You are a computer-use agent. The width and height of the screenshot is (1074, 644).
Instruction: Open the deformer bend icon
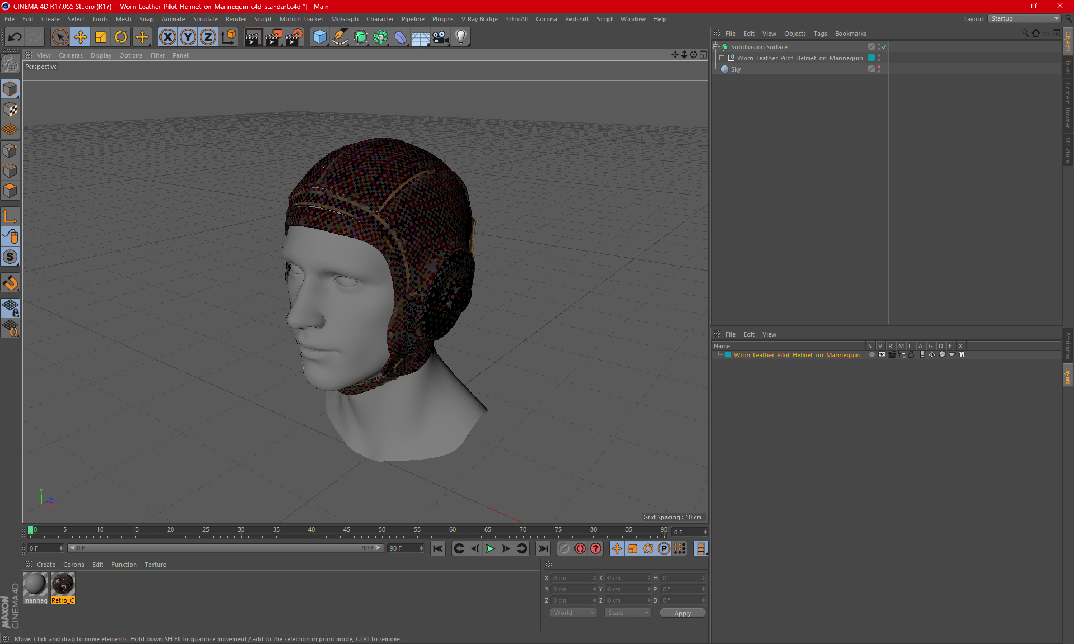pos(401,37)
